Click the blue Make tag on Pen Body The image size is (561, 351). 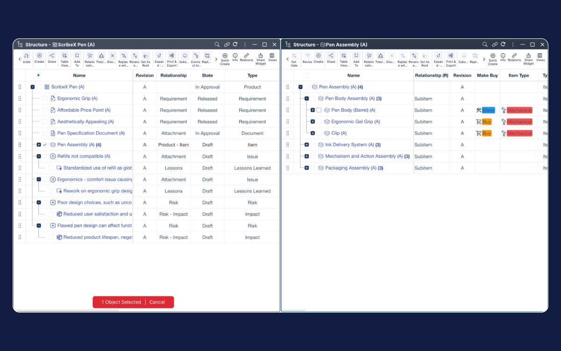(488, 110)
